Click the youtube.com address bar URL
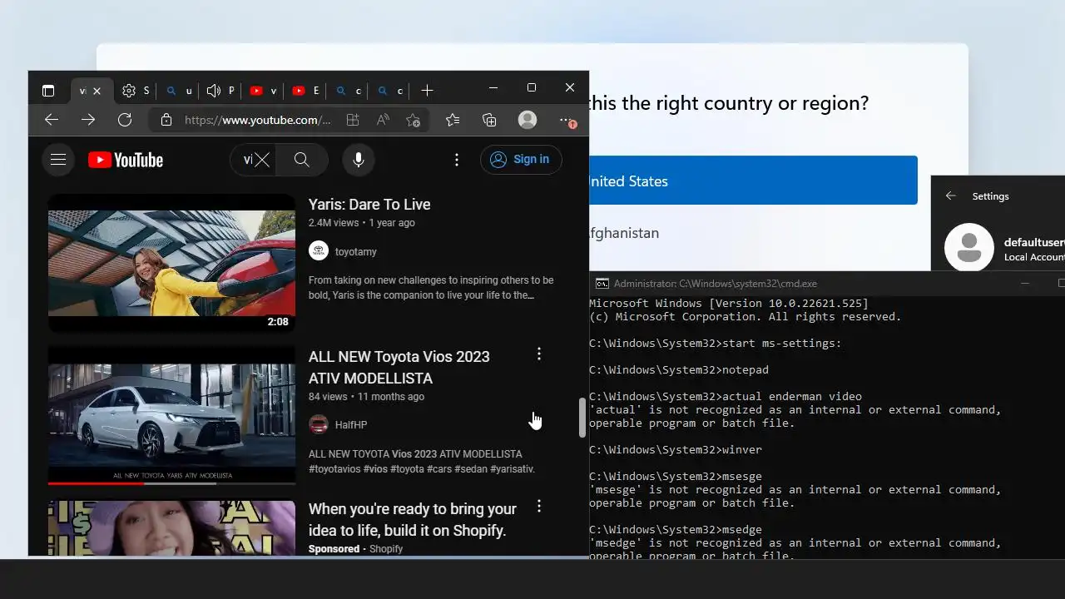The height and width of the screenshot is (599, 1065). tap(257, 120)
